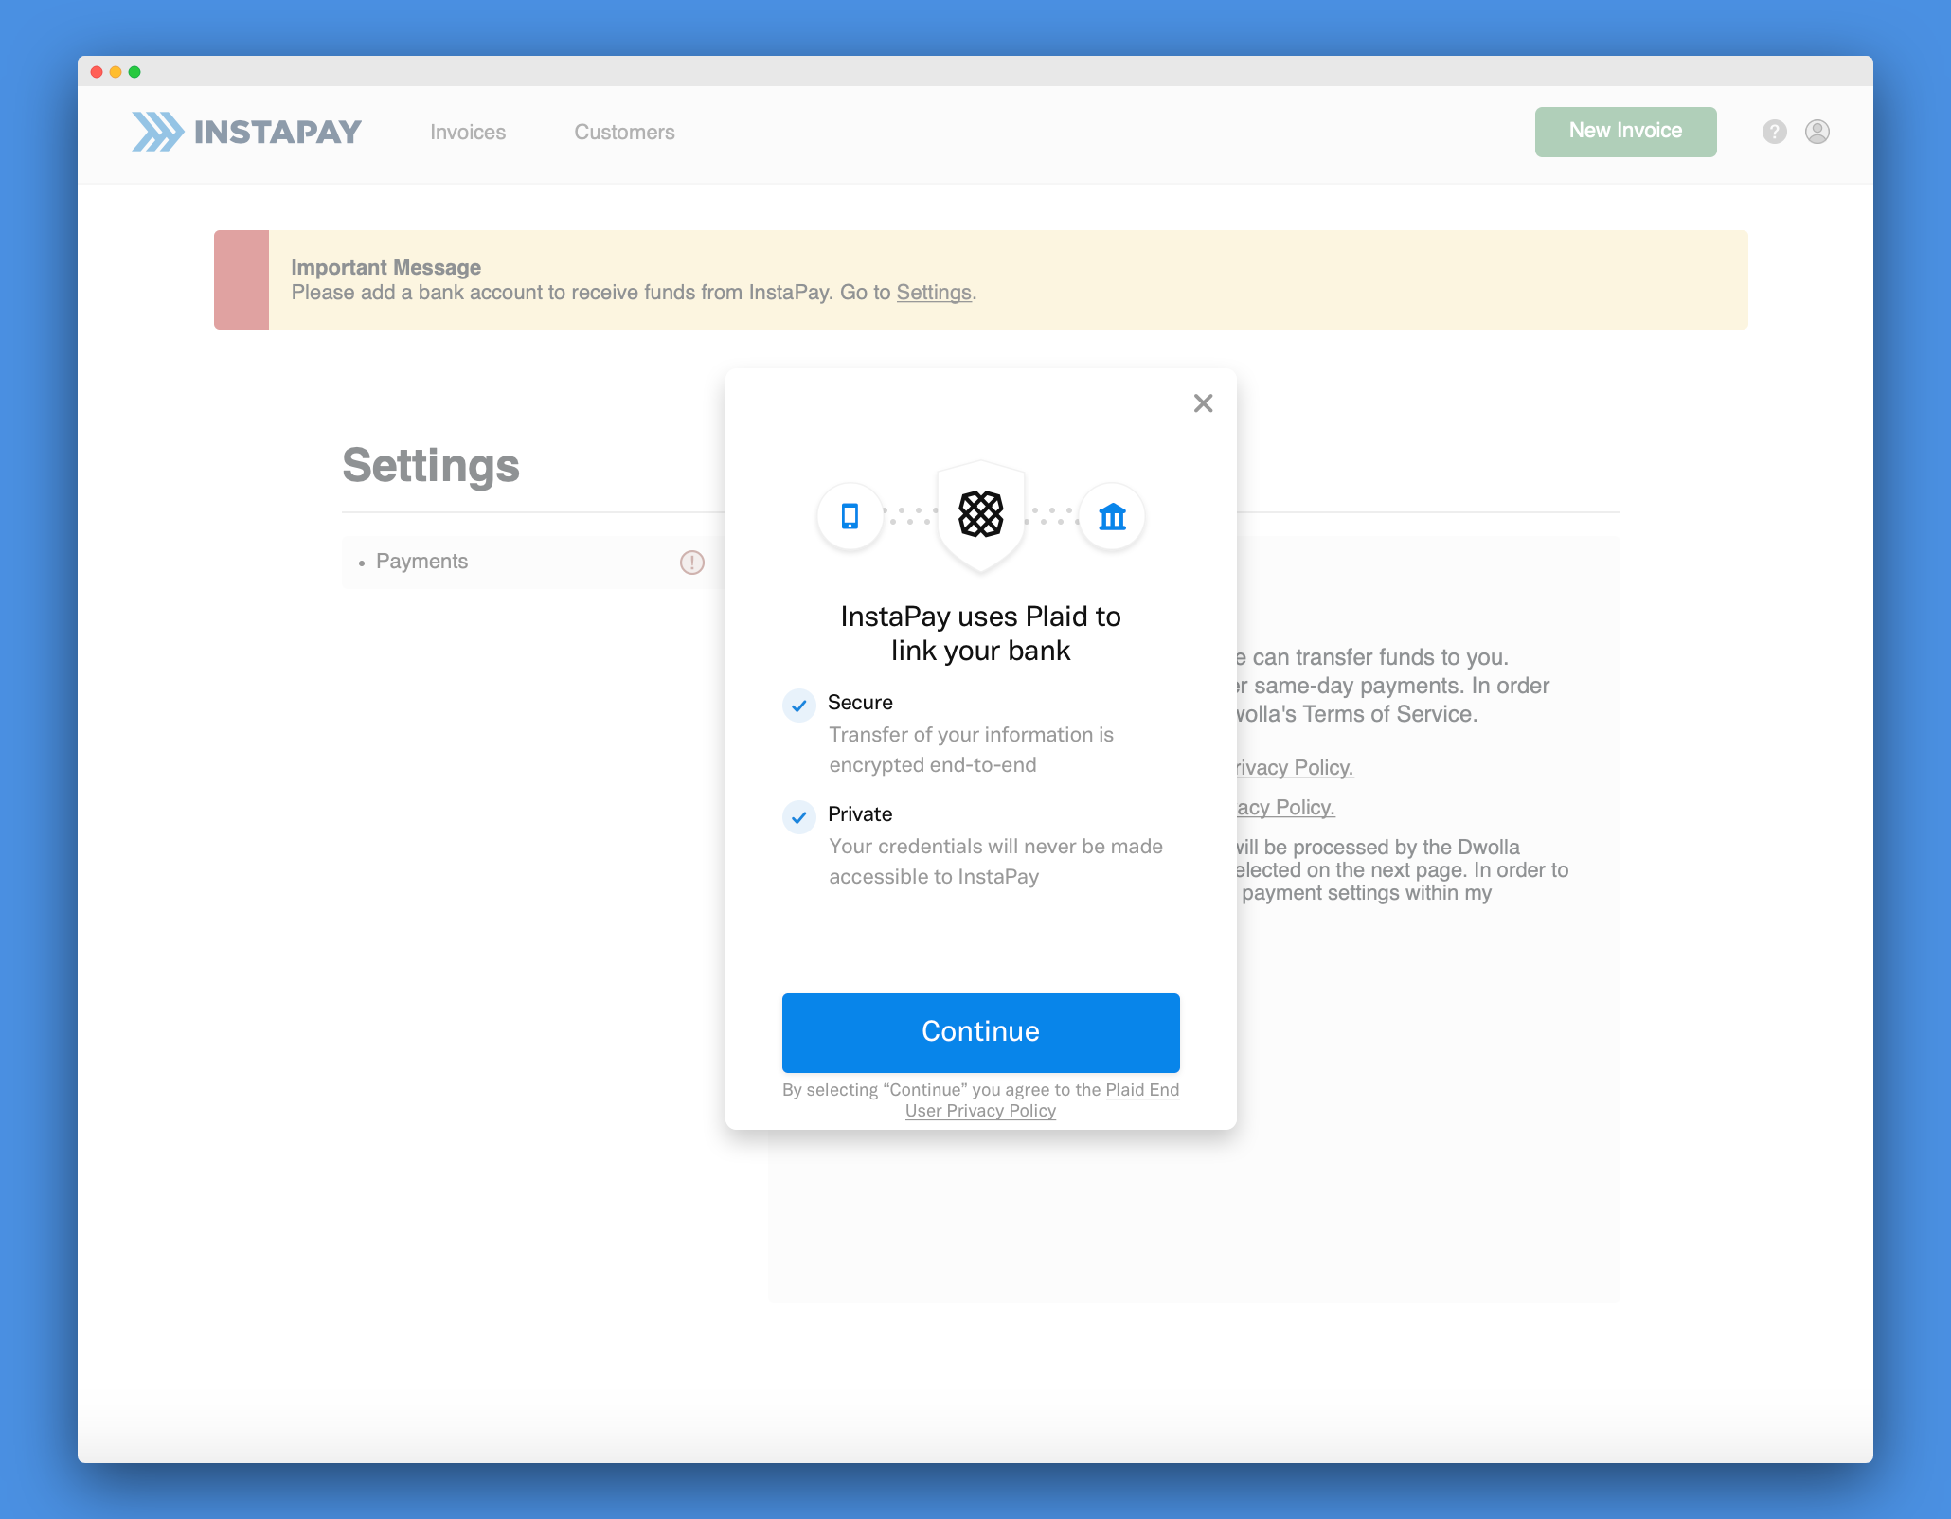Click the macOS green zoom button
The width and height of the screenshot is (1951, 1519).
click(x=134, y=72)
